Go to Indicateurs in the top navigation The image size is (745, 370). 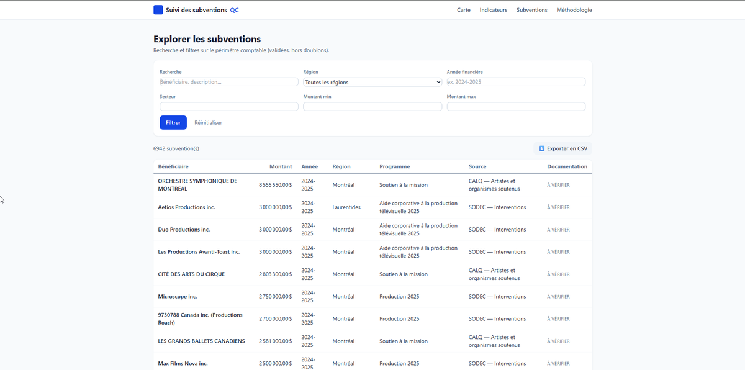click(494, 10)
